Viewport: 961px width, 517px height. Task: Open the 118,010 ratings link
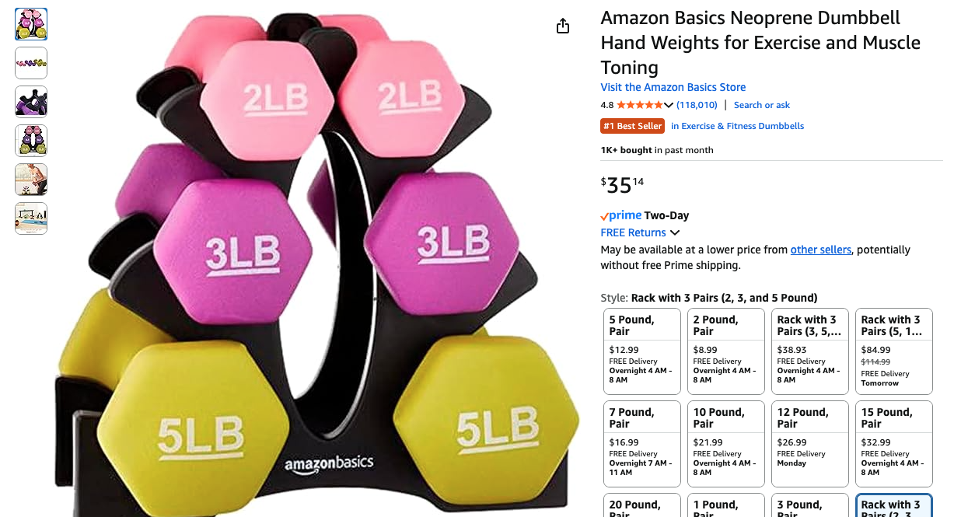tap(697, 105)
